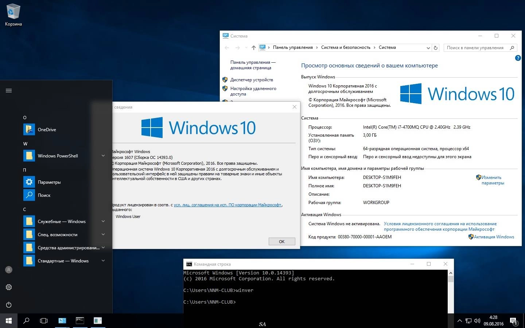Open the user account icon in Start menu
Viewport: 525px width, 328px height.
coord(9,270)
